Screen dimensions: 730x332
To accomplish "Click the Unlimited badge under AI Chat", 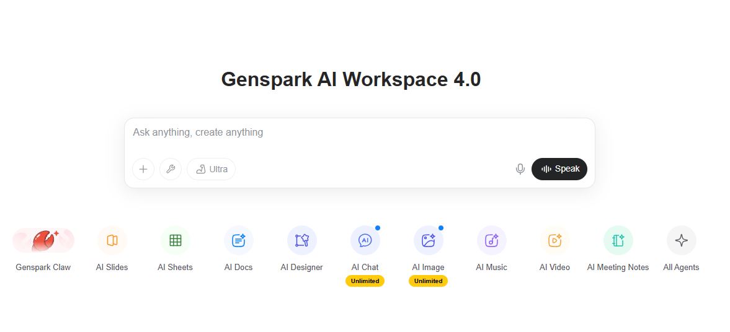I will point(365,281).
